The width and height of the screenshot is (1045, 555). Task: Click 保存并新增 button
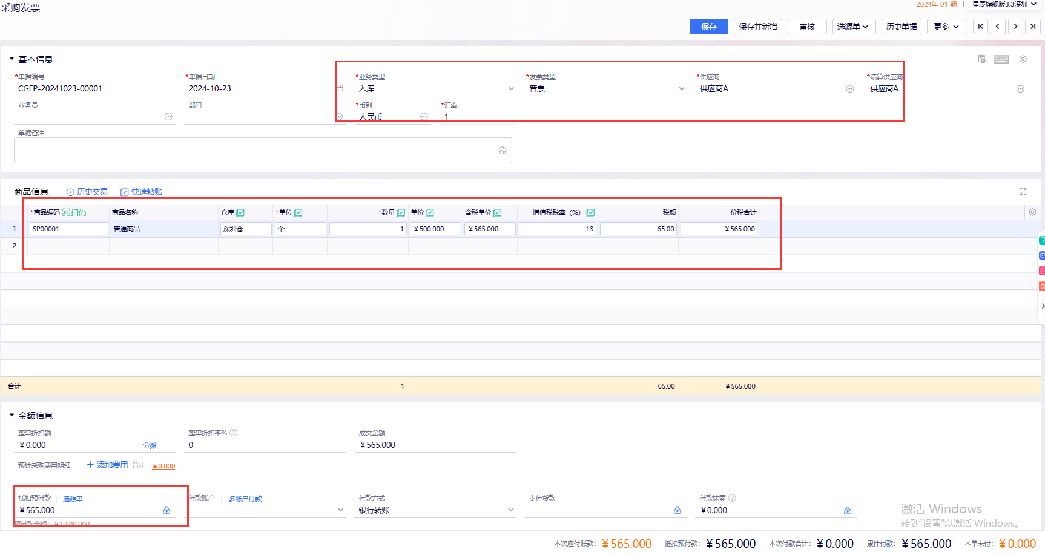tap(758, 27)
